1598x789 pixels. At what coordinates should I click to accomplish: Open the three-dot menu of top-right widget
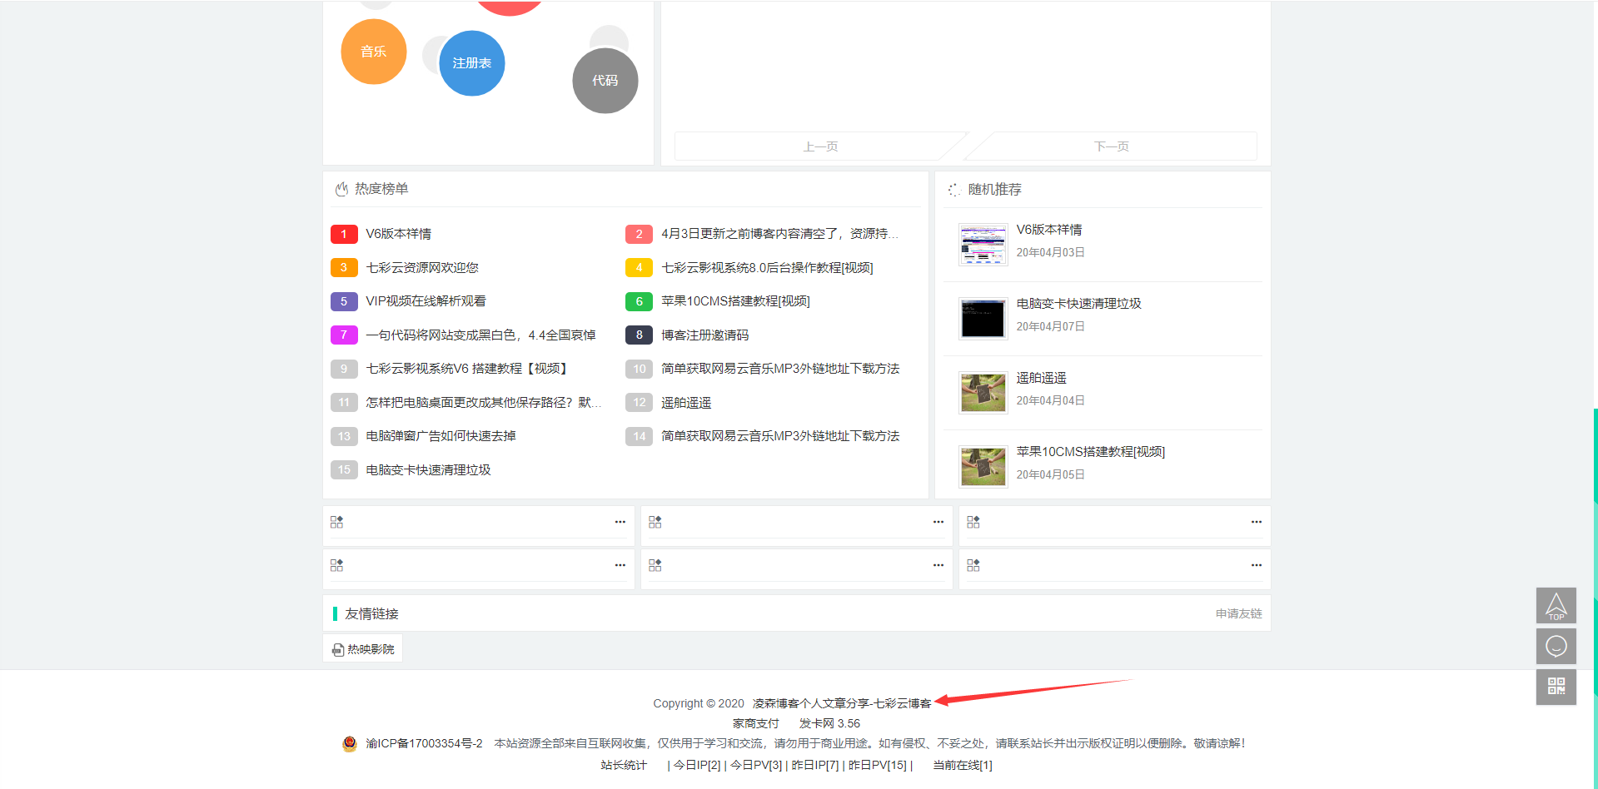click(1256, 522)
